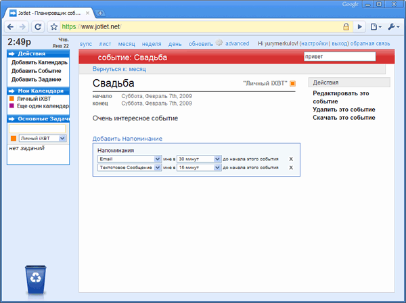Click the Основные Задачи sidebar header
Screen dimensions: 406x303
(x=39, y=119)
